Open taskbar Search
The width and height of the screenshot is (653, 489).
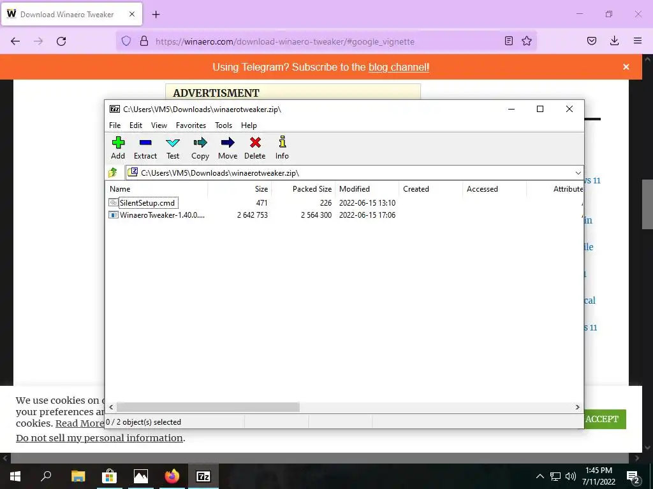(46, 476)
